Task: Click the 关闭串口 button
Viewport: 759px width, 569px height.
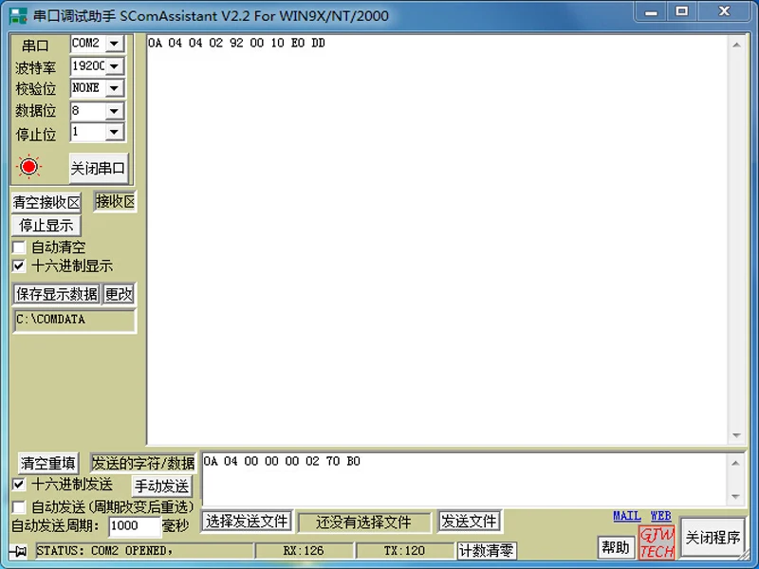Action: [x=99, y=169]
